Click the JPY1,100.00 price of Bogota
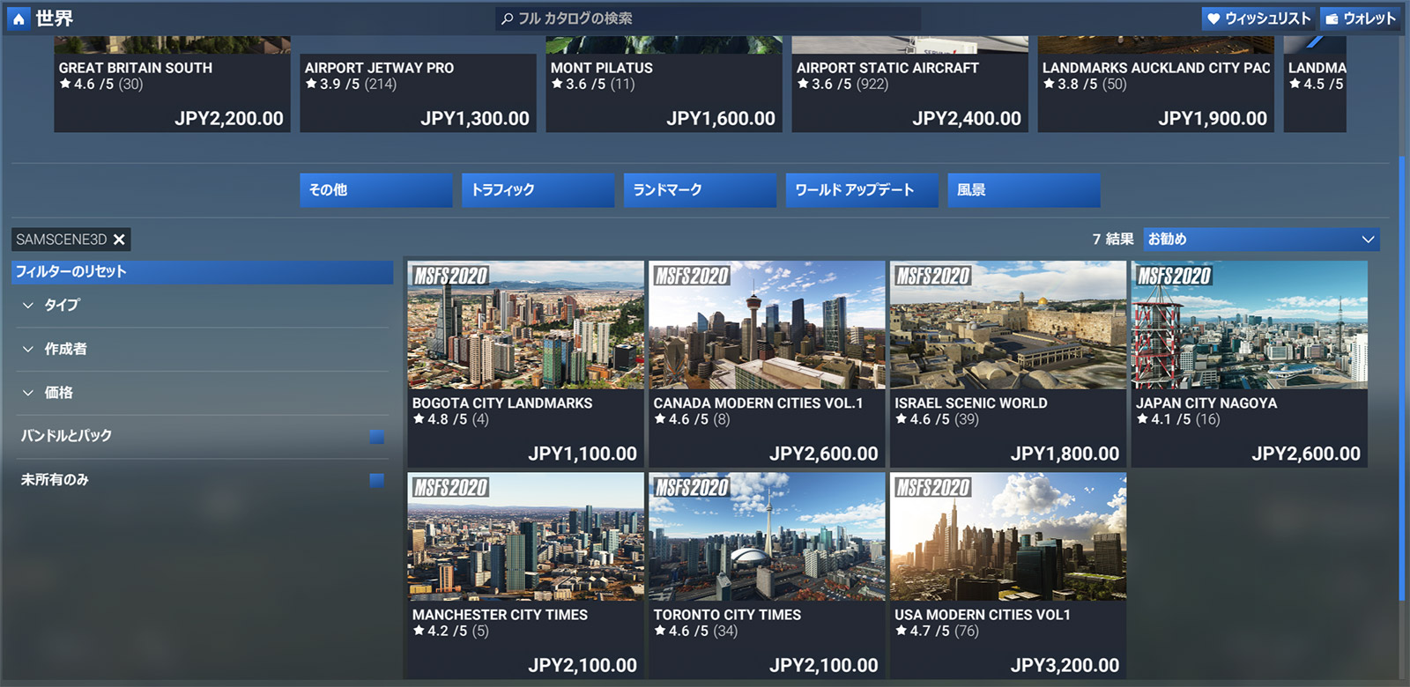 [583, 454]
